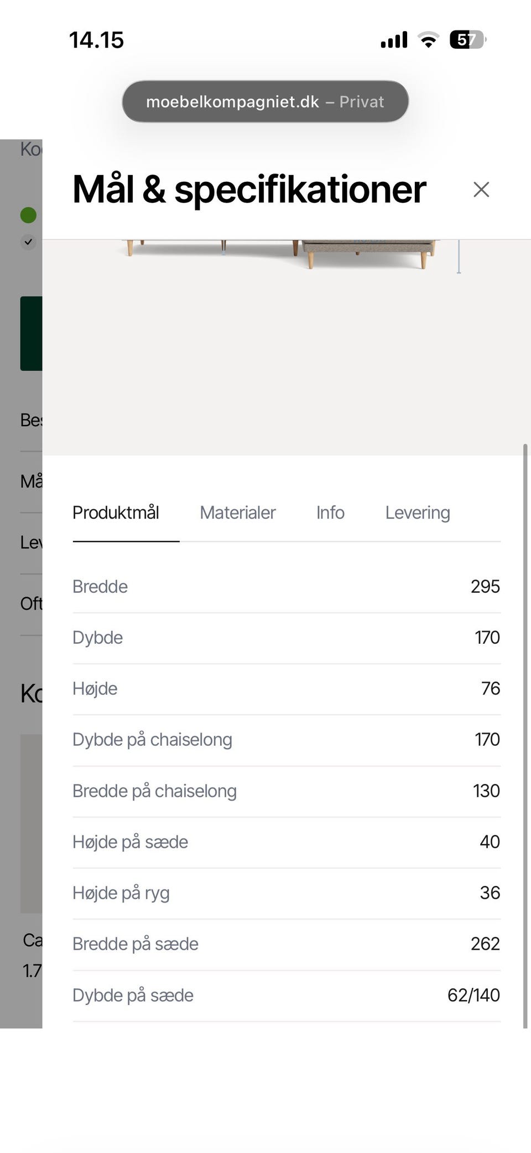Open the Levering tab
This screenshot has width=531, height=1153.
point(418,513)
